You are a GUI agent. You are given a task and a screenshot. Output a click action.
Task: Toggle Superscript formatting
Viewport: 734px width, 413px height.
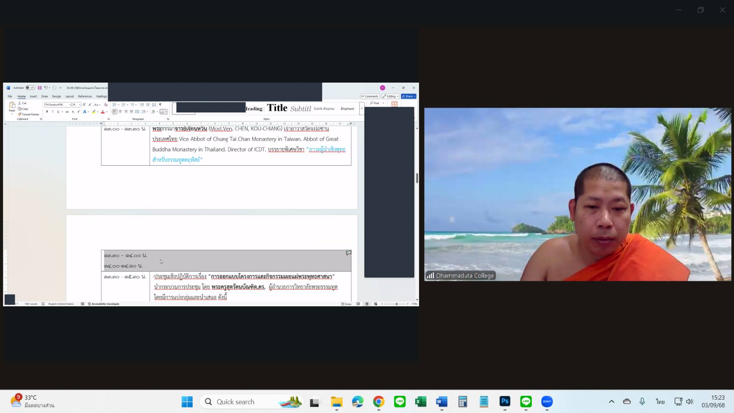coord(79,112)
